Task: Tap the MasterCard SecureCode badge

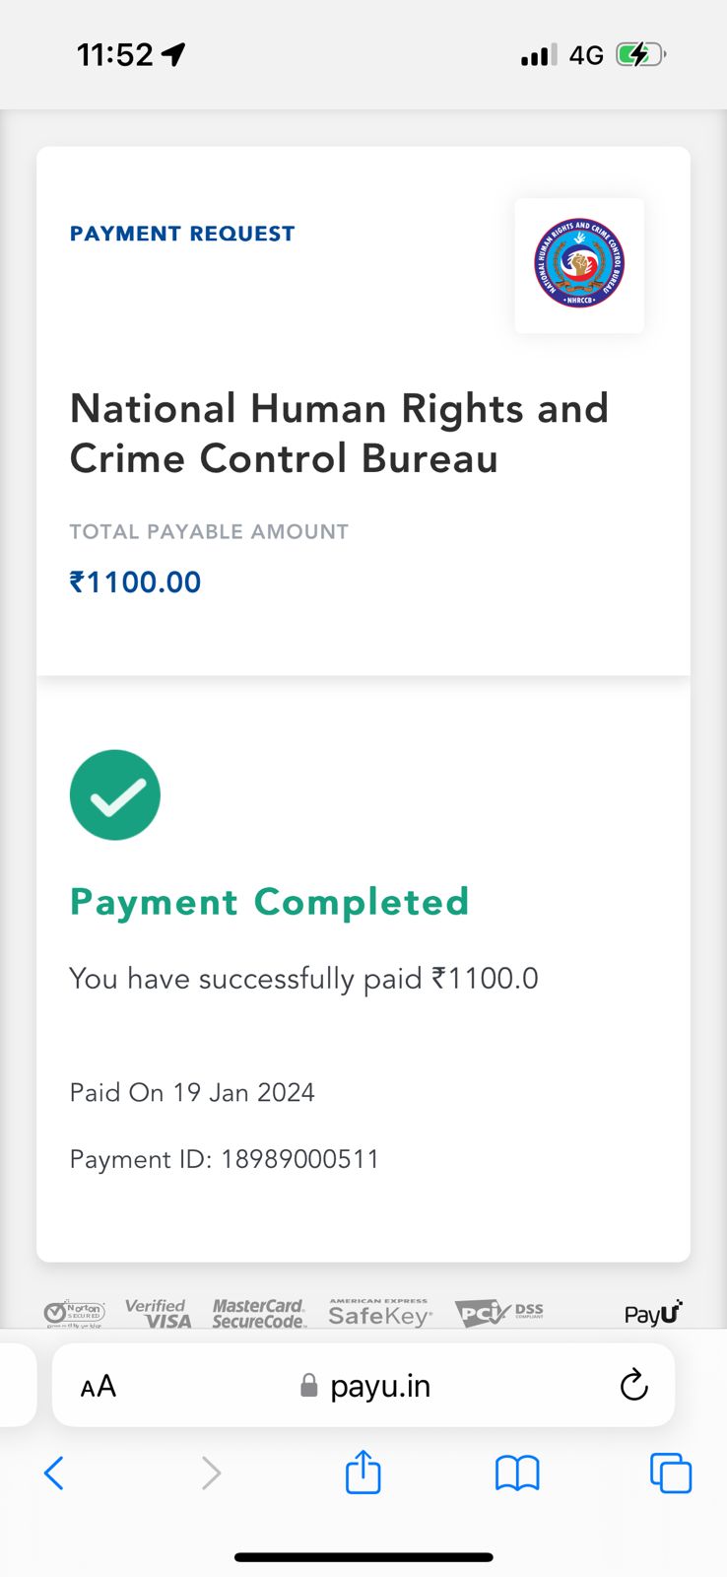Action: 259,1314
